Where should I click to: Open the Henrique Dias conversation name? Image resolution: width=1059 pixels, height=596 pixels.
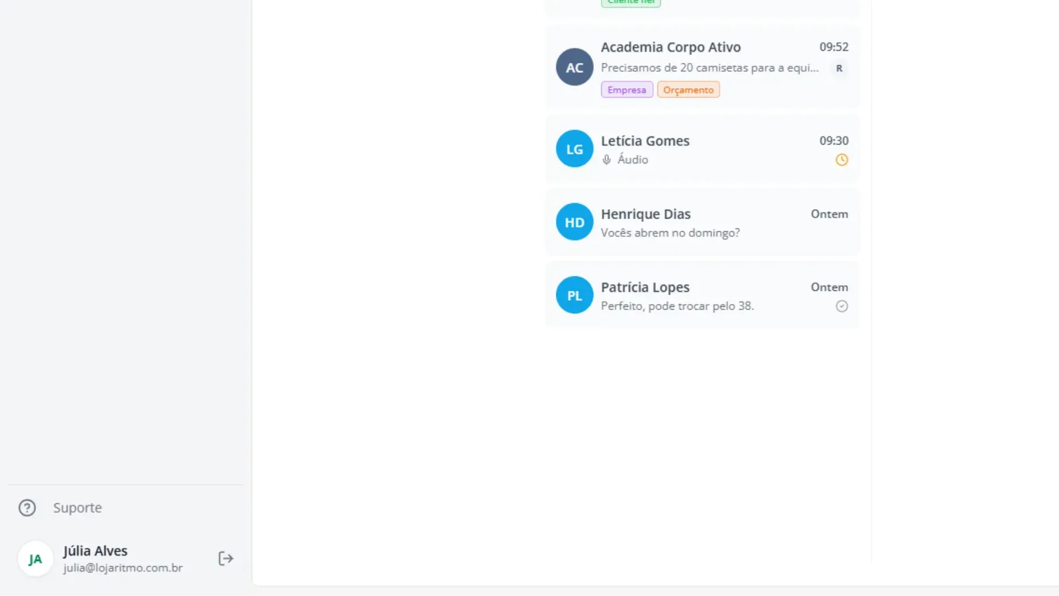point(646,214)
